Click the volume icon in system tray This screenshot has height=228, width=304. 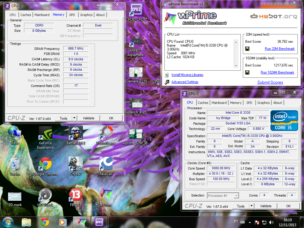(x=271, y=222)
